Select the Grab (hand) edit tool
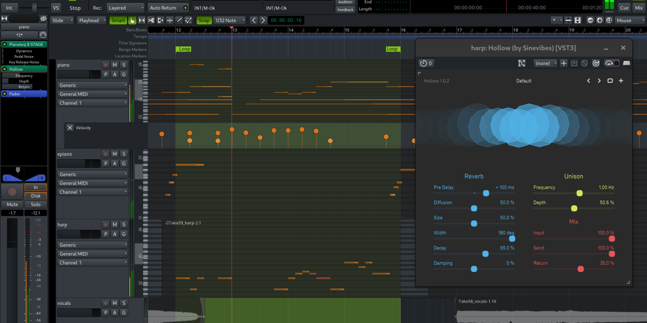 [133, 20]
